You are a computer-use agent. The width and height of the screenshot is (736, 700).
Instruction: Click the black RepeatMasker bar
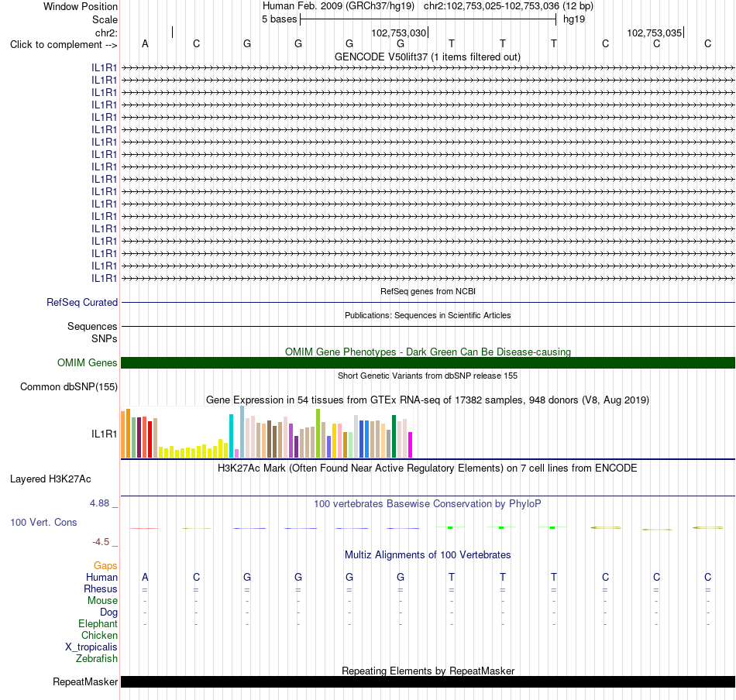coord(428,681)
